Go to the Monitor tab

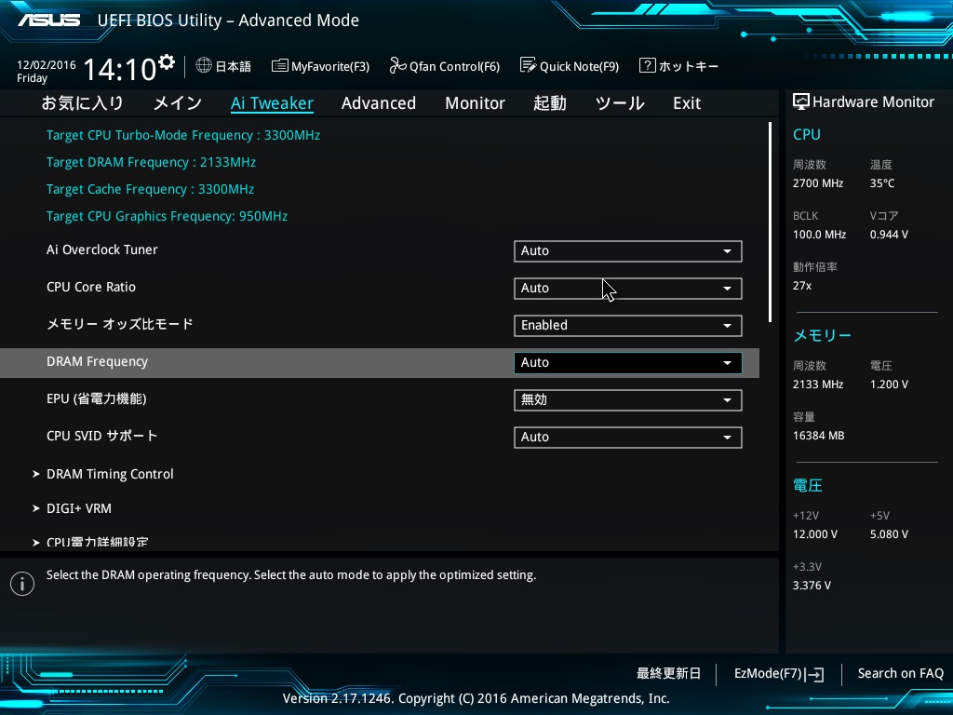click(x=475, y=103)
